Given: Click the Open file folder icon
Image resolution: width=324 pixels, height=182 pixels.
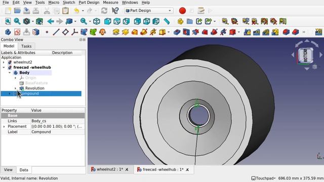Looking at the screenshot, I should point(17,11).
